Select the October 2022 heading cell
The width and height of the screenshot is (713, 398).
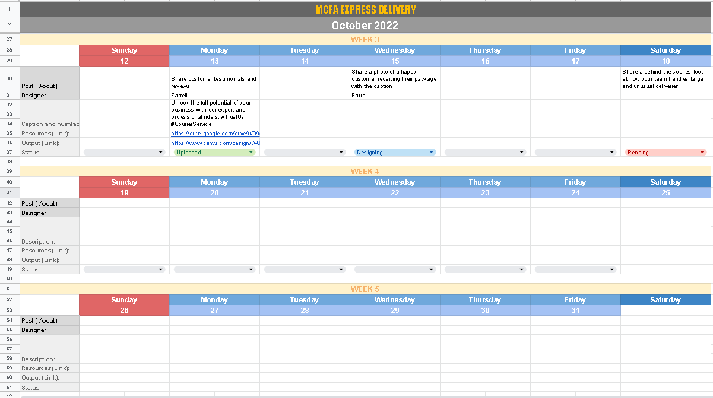[x=366, y=25]
